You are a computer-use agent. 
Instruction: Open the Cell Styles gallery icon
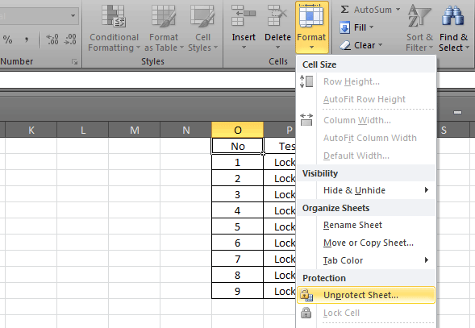click(x=202, y=17)
